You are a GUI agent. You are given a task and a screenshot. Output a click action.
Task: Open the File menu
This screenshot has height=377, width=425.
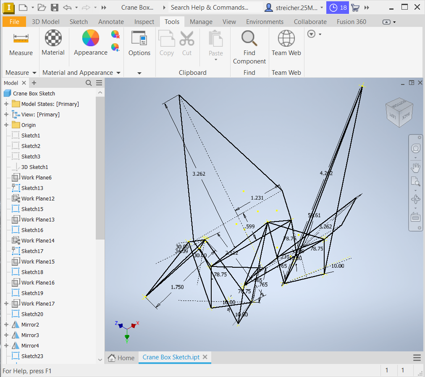tap(14, 22)
